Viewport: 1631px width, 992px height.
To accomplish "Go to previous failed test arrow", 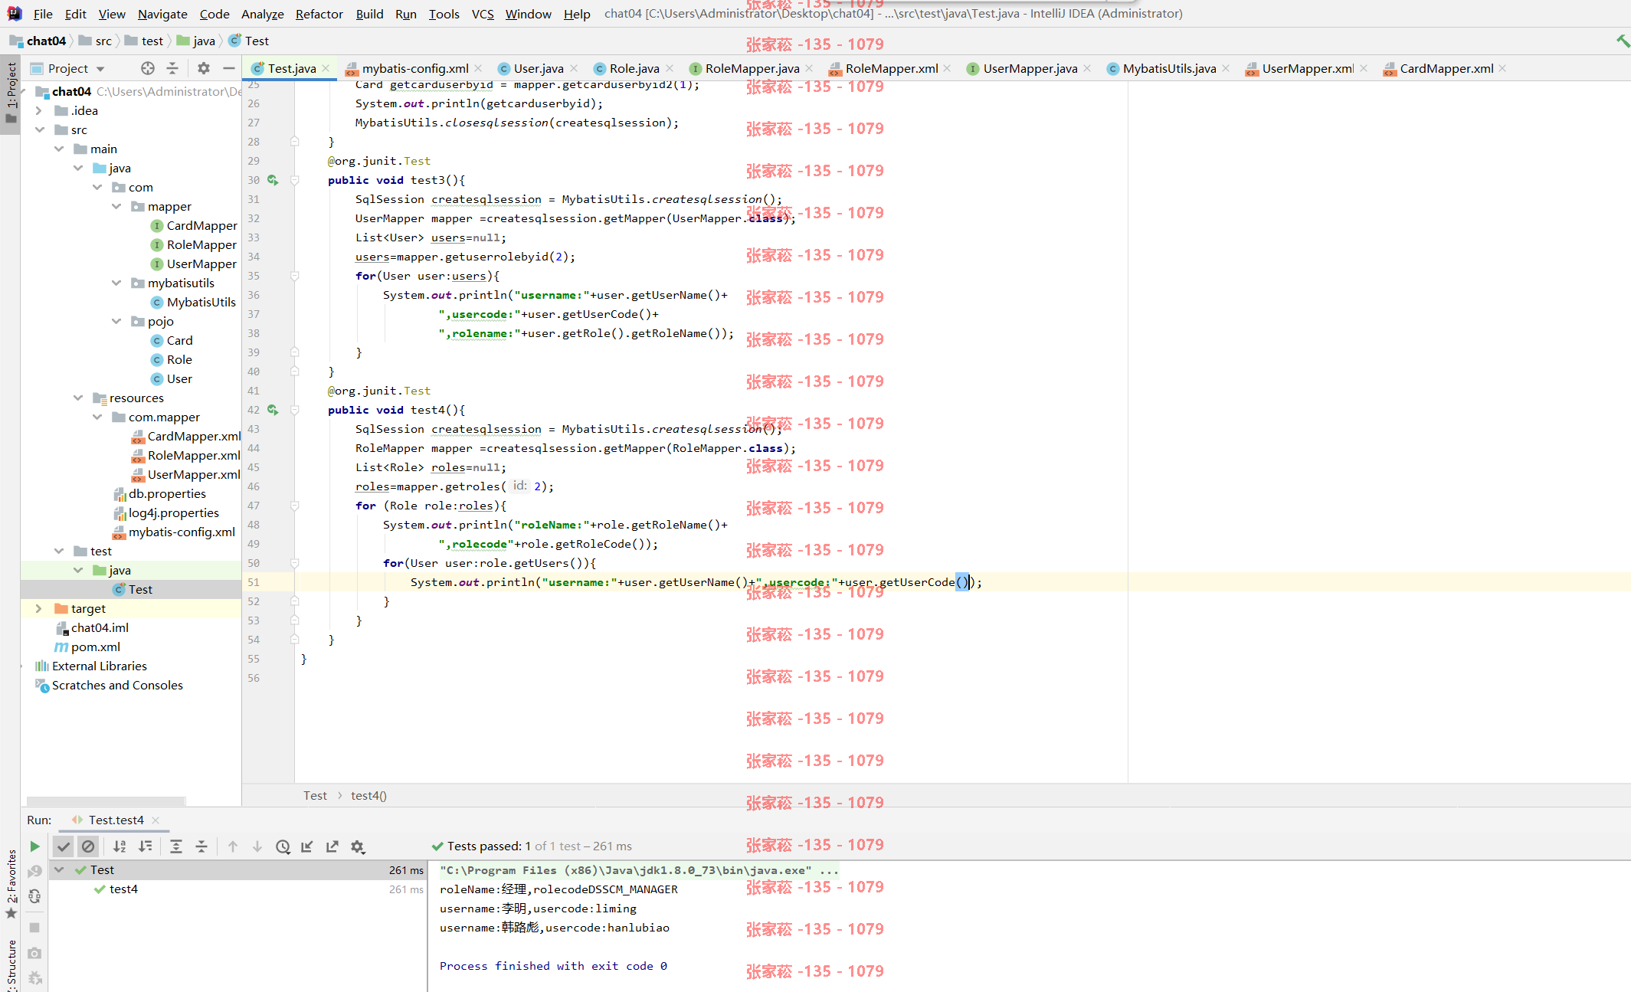I will (x=233, y=846).
